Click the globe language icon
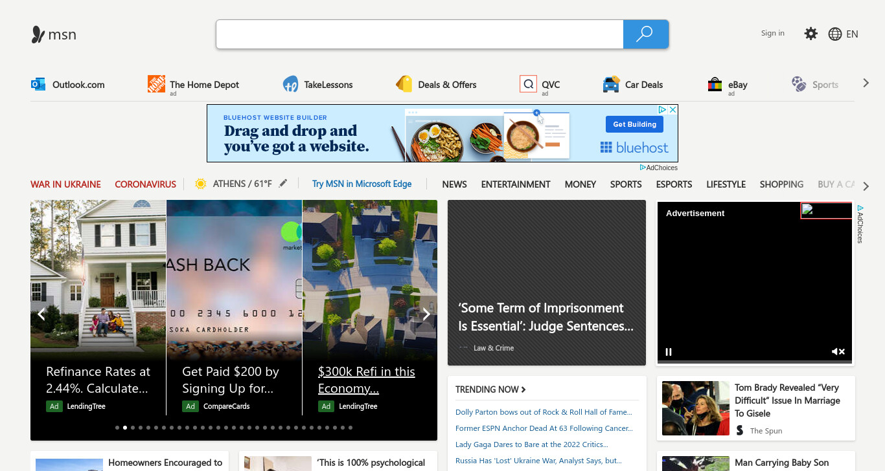Image resolution: width=885 pixels, height=471 pixels. tap(835, 34)
